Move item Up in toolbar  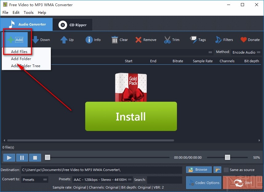click(67, 40)
